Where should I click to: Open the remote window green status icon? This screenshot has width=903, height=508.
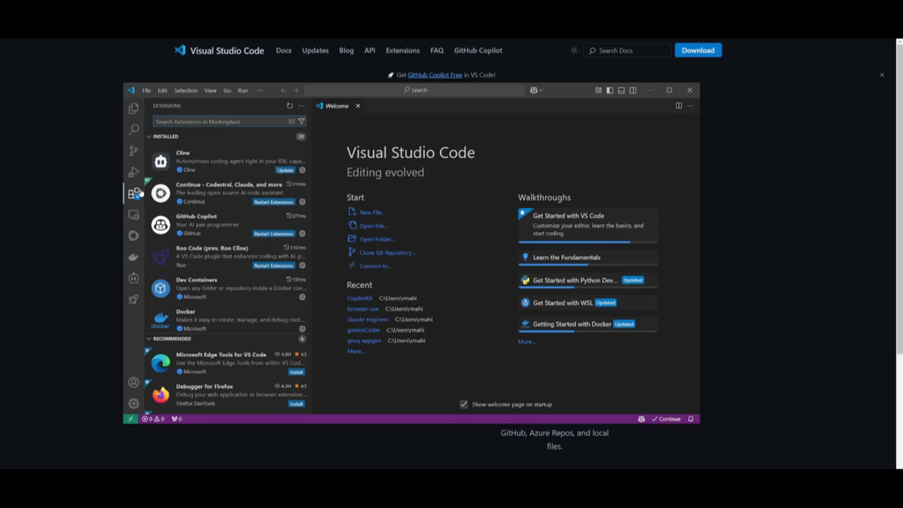point(130,419)
